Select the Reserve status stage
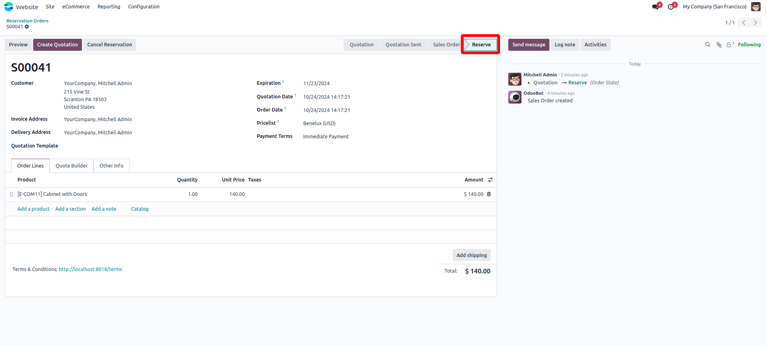Viewport: 767px width, 345px height. pos(481,45)
